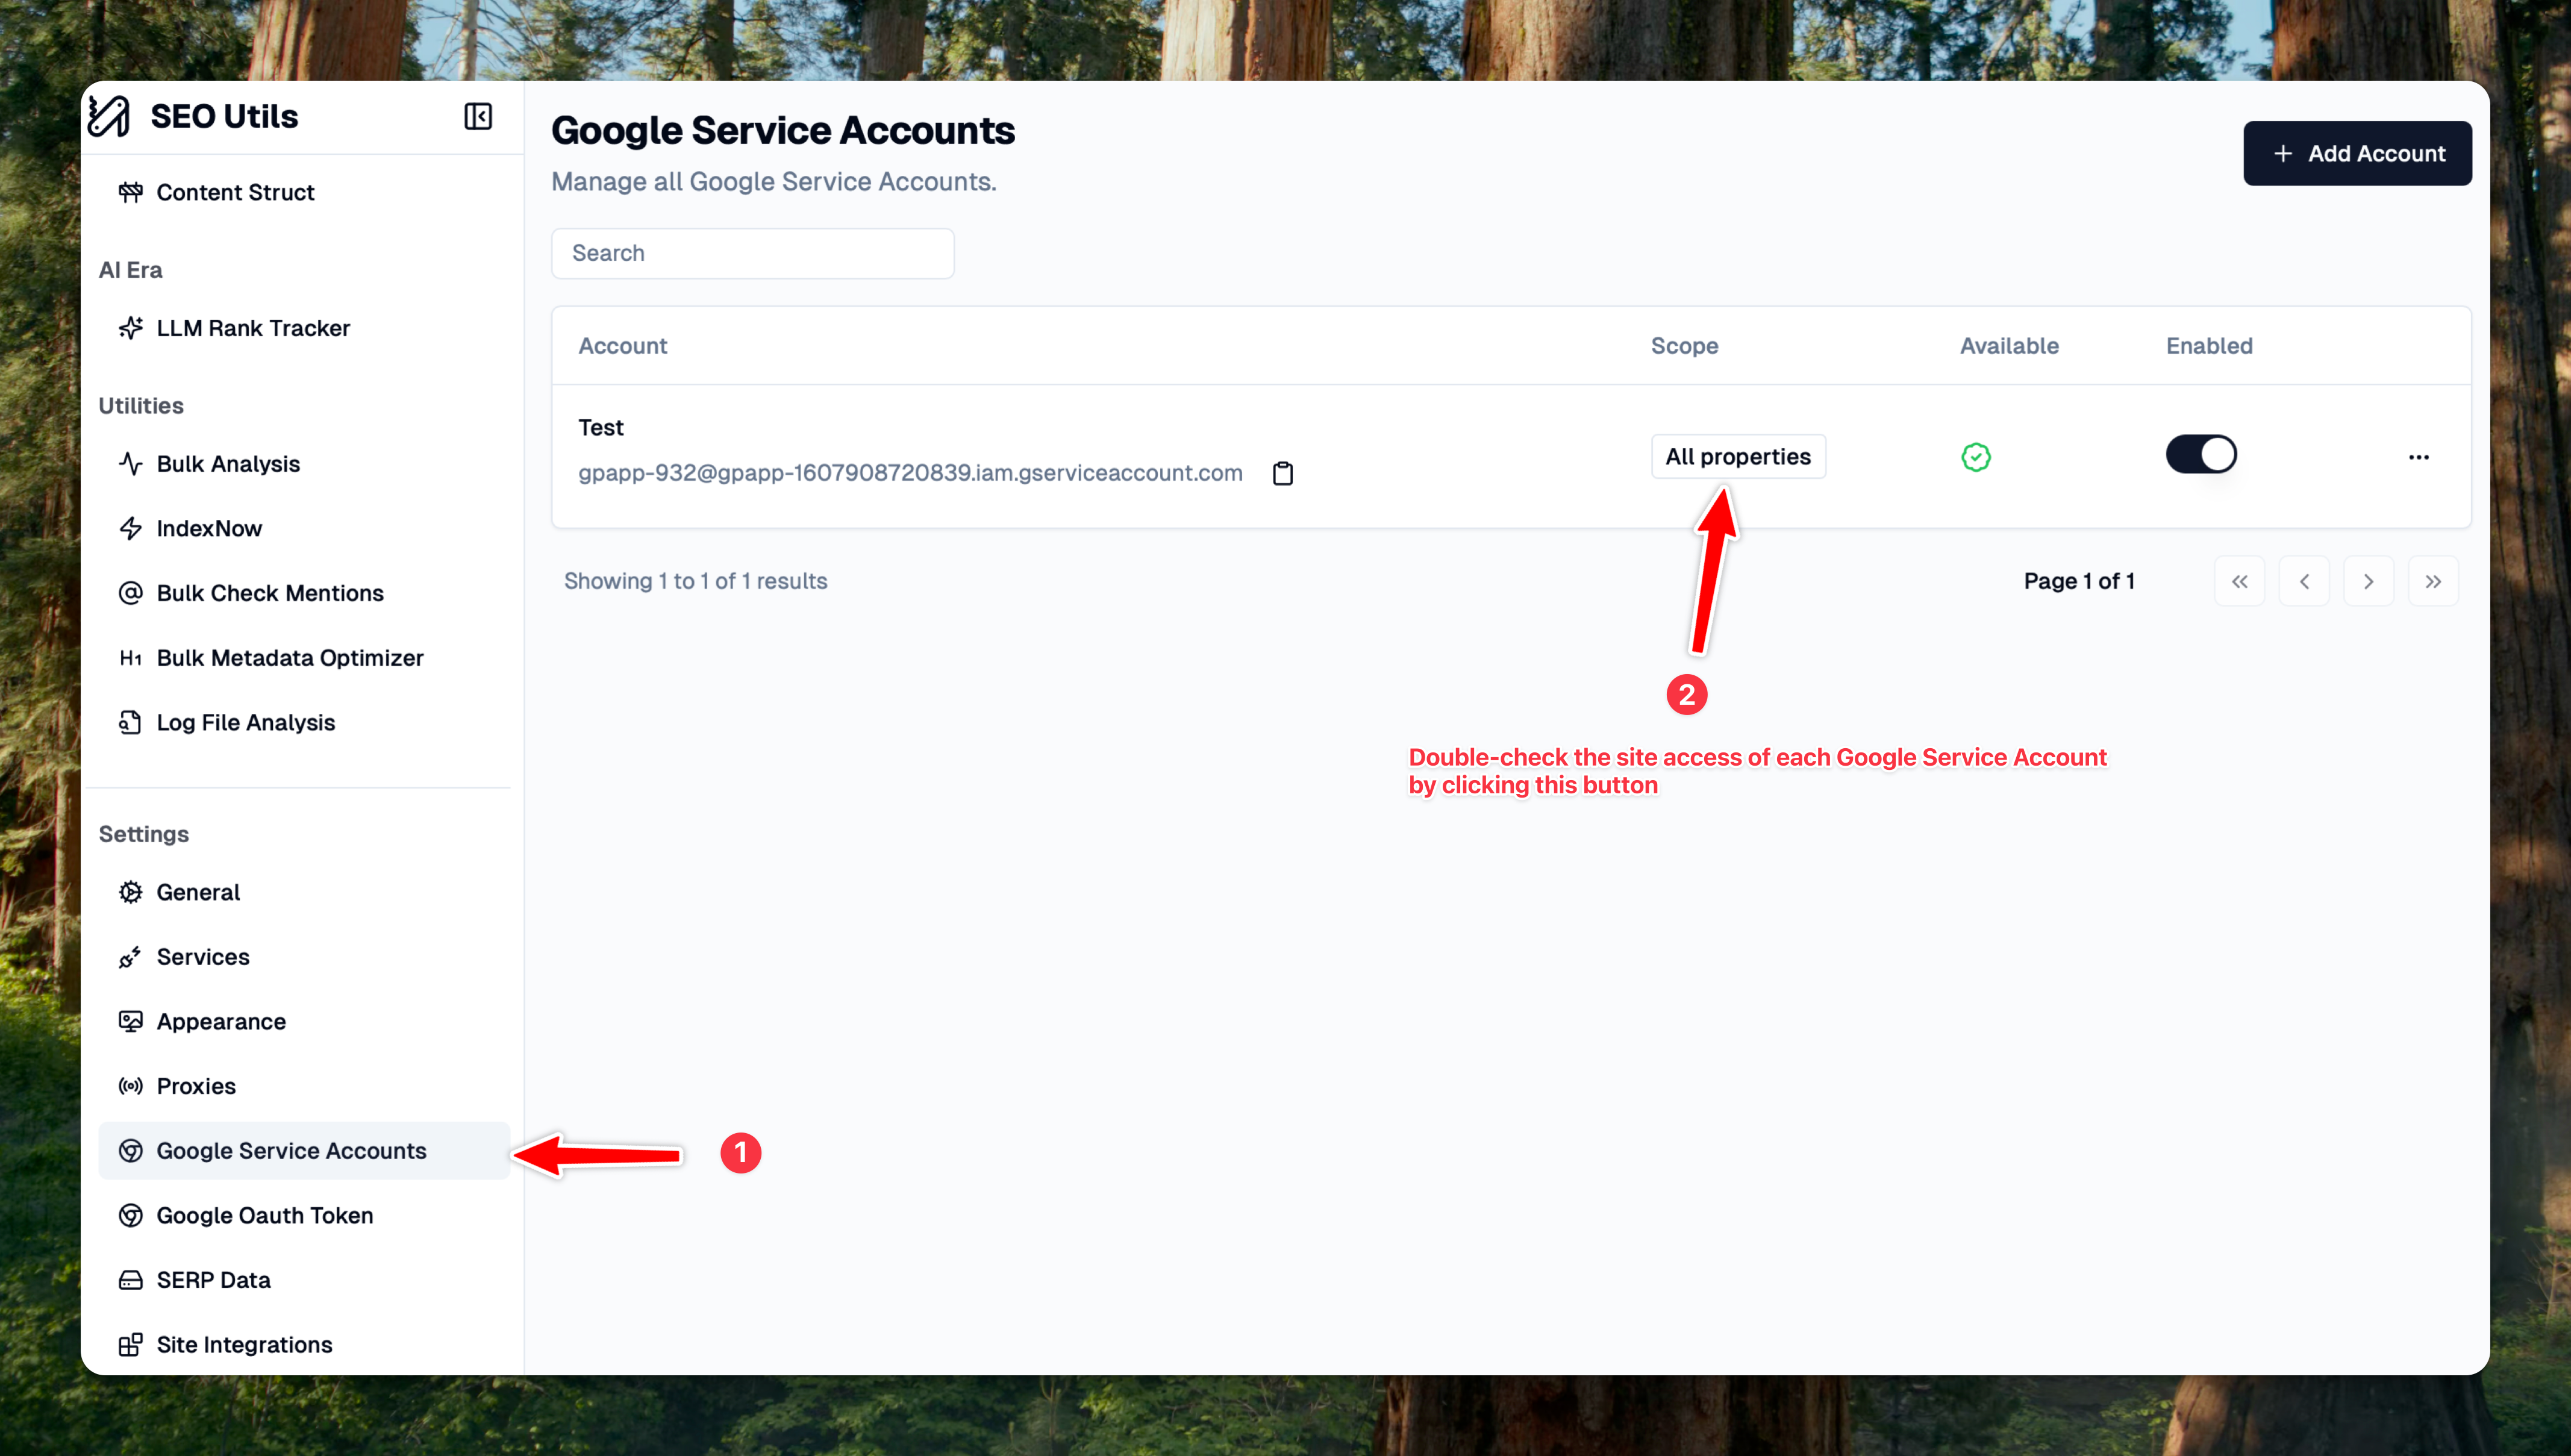This screenshot has height=1456, width=2571.
Task: Jump to the last results page
Action: coord(2433,581)
